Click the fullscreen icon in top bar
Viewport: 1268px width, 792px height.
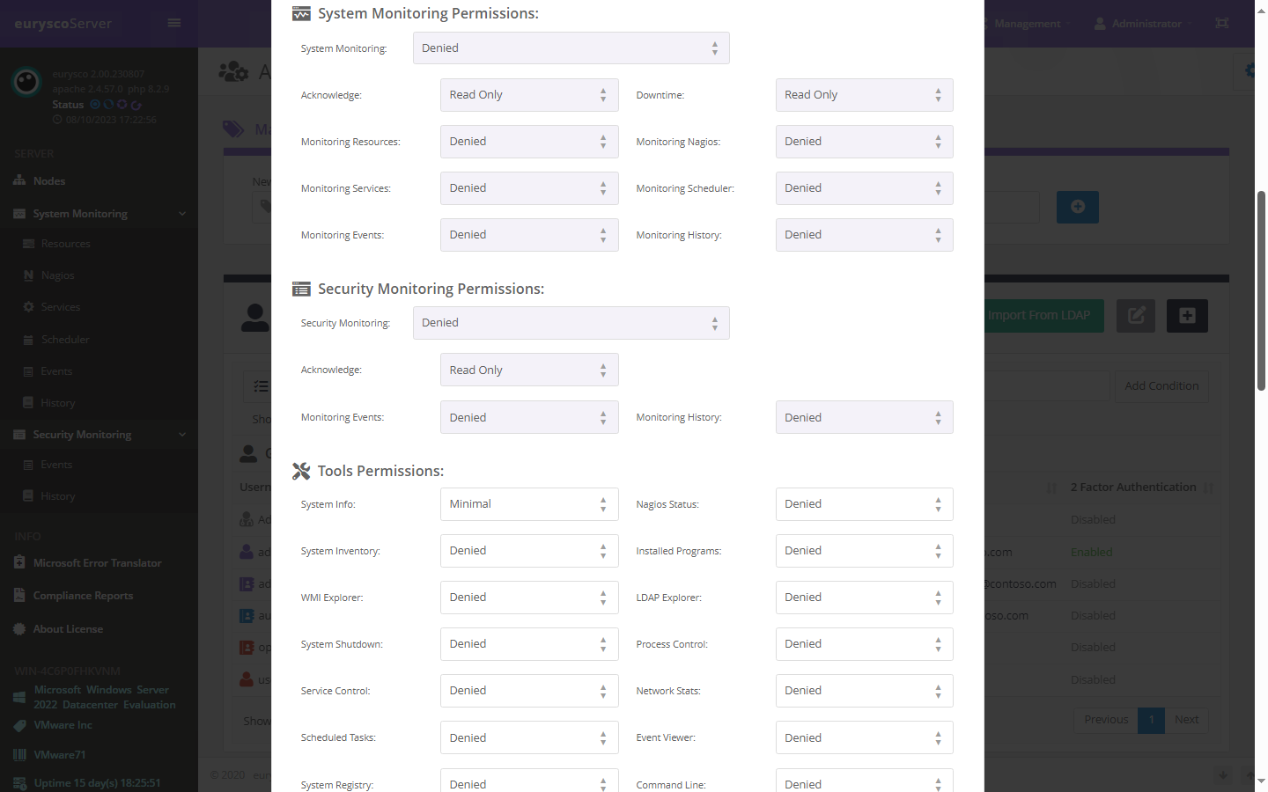click(1221, 23)
